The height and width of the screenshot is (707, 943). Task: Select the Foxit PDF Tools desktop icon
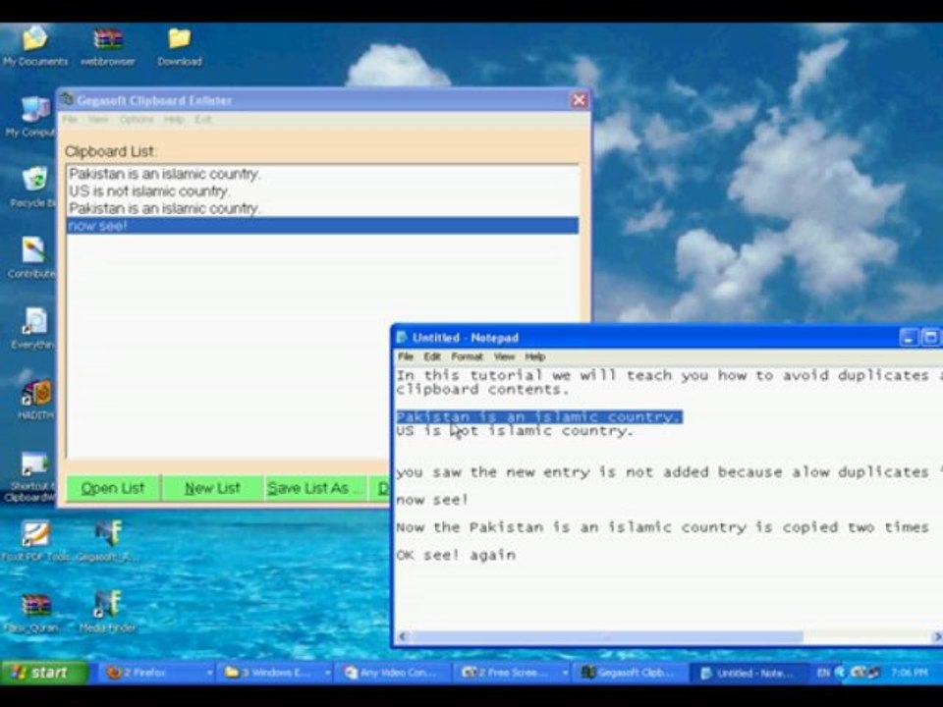coord(35,542)
